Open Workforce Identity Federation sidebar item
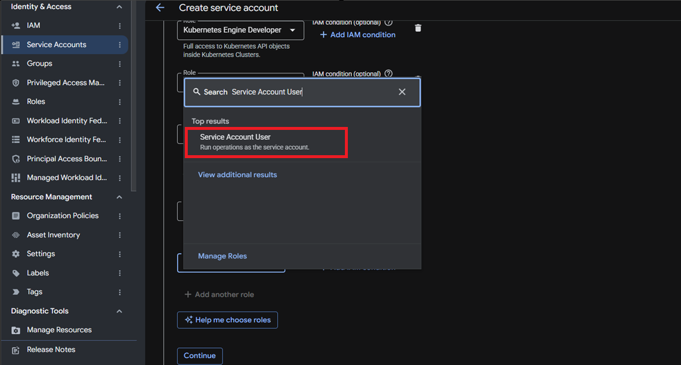The image size is (681, 365). (x=65, y=139)
